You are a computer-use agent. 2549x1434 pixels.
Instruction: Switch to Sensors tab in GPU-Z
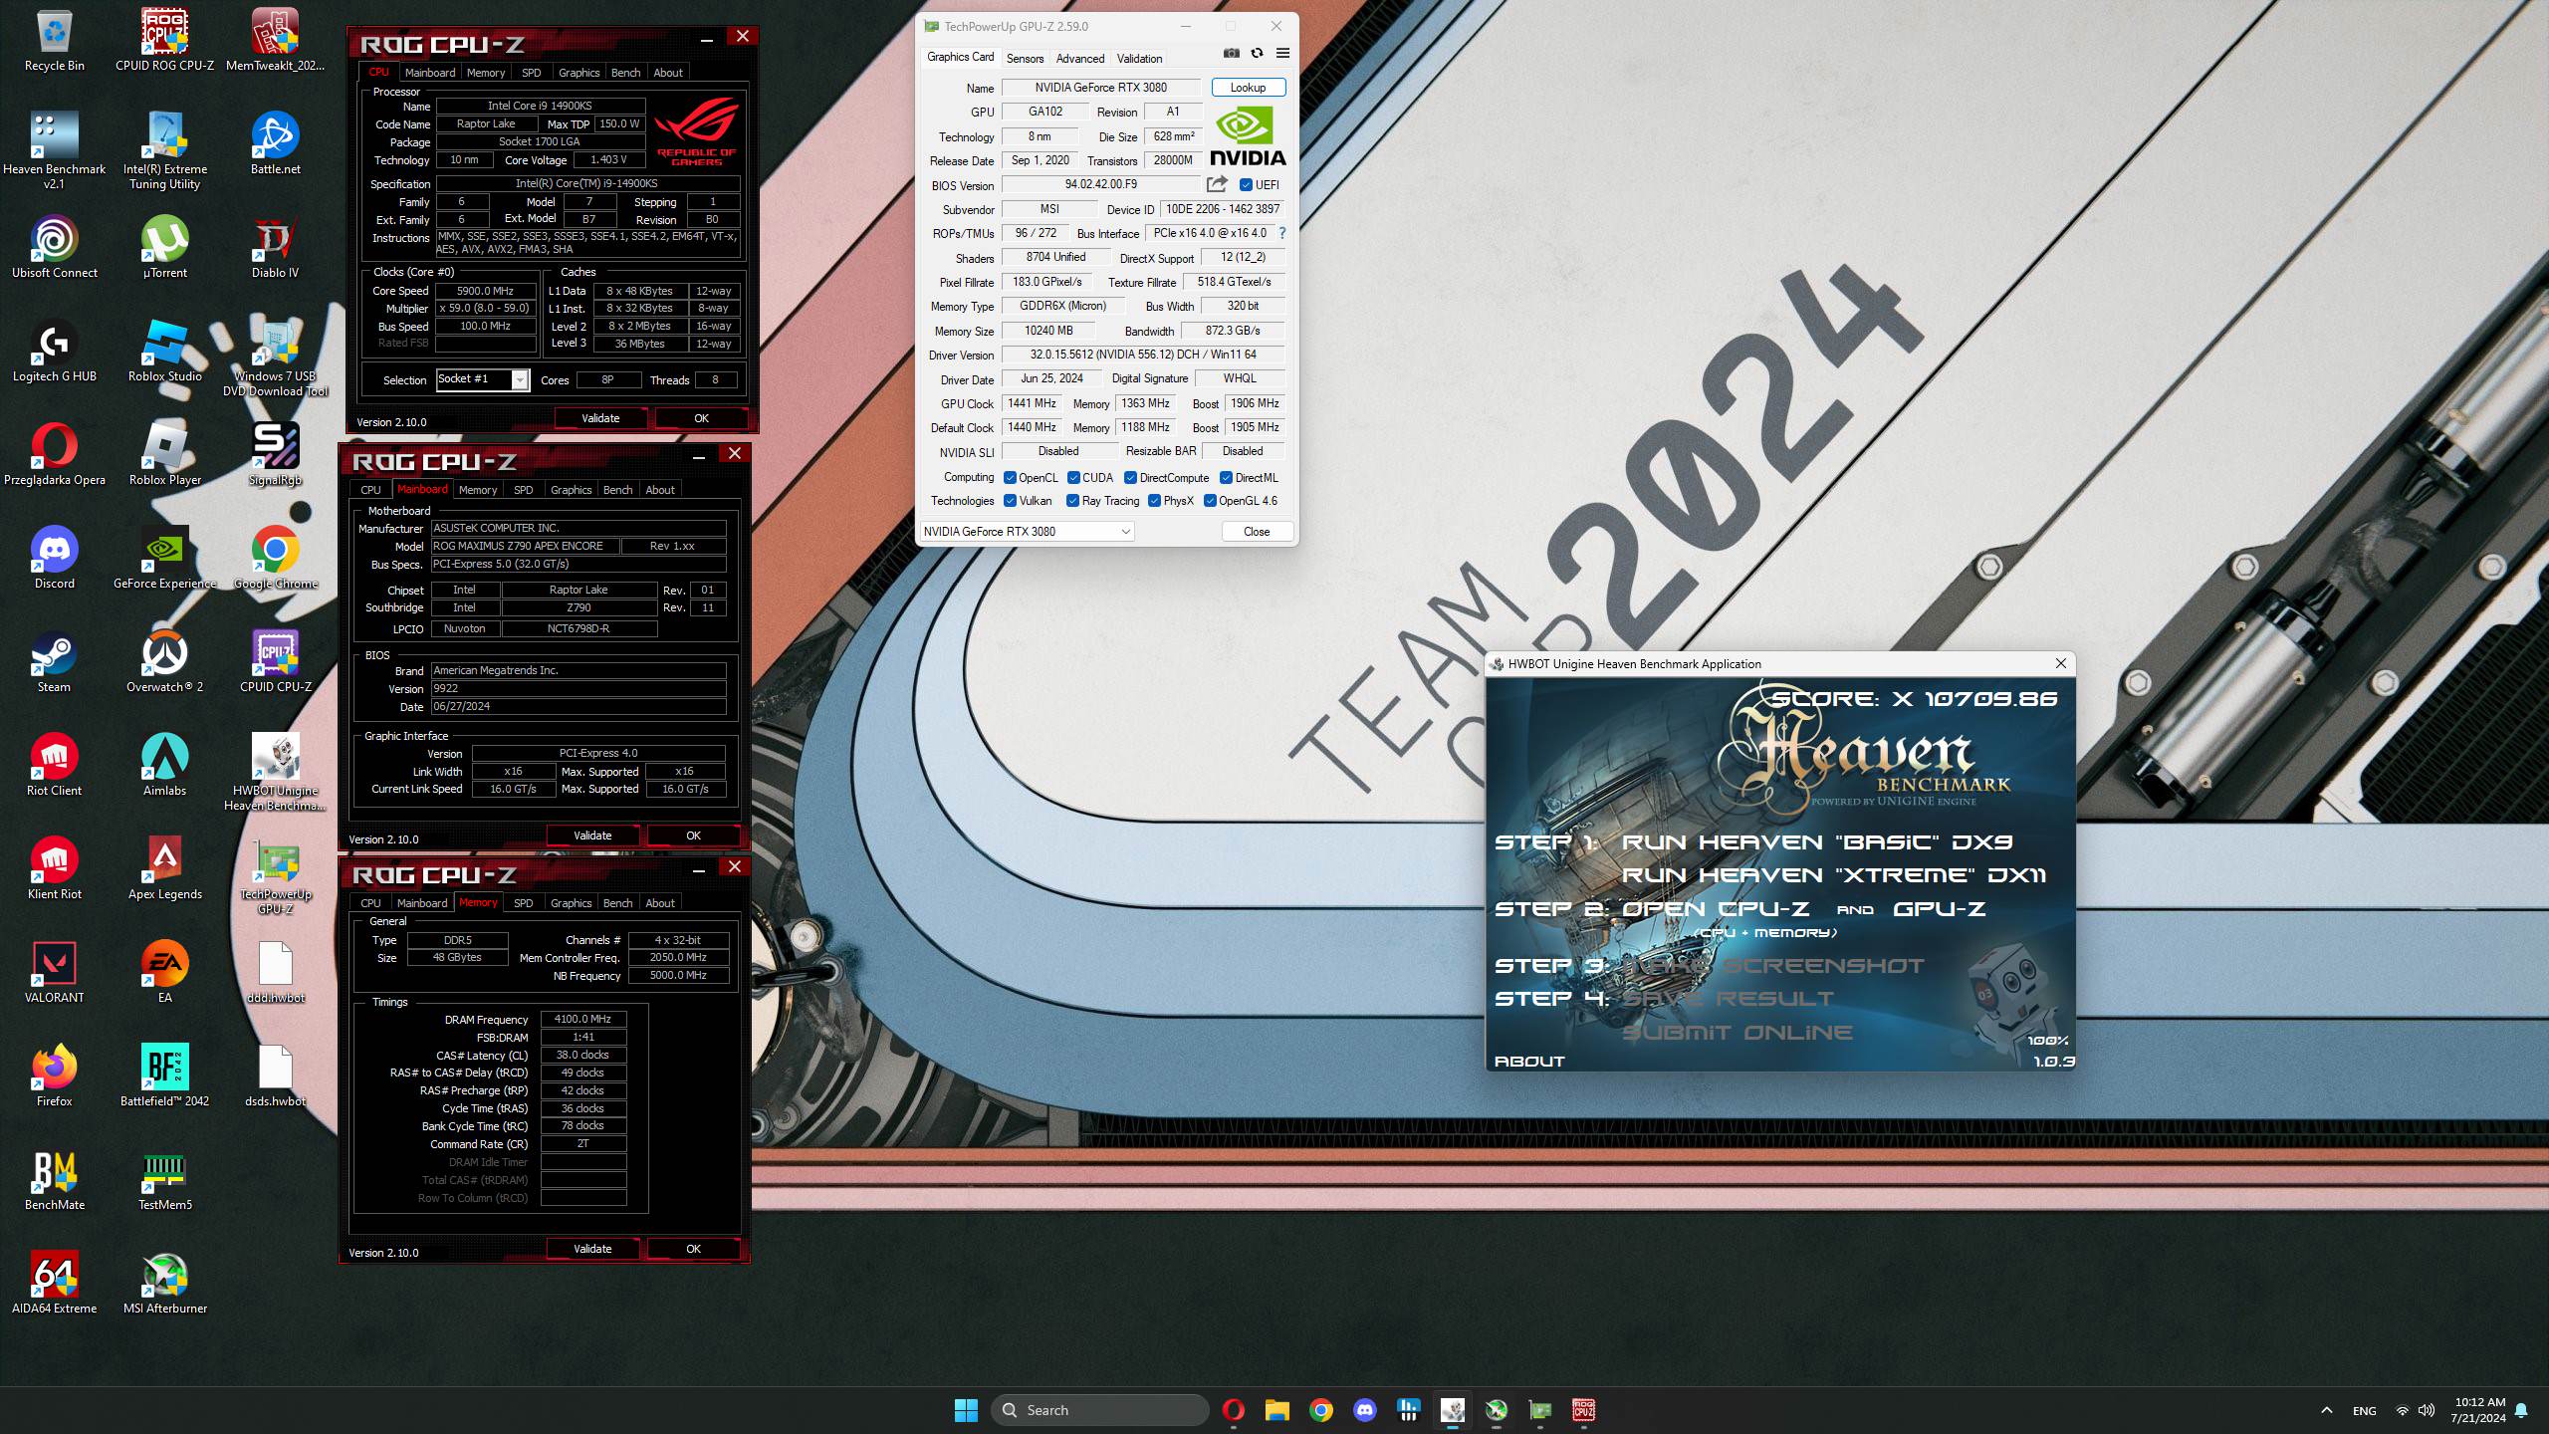1025,58
